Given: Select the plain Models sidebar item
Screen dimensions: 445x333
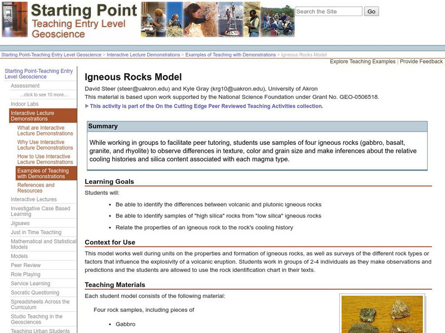Looking at the screenshot, I should pos(19,256).
